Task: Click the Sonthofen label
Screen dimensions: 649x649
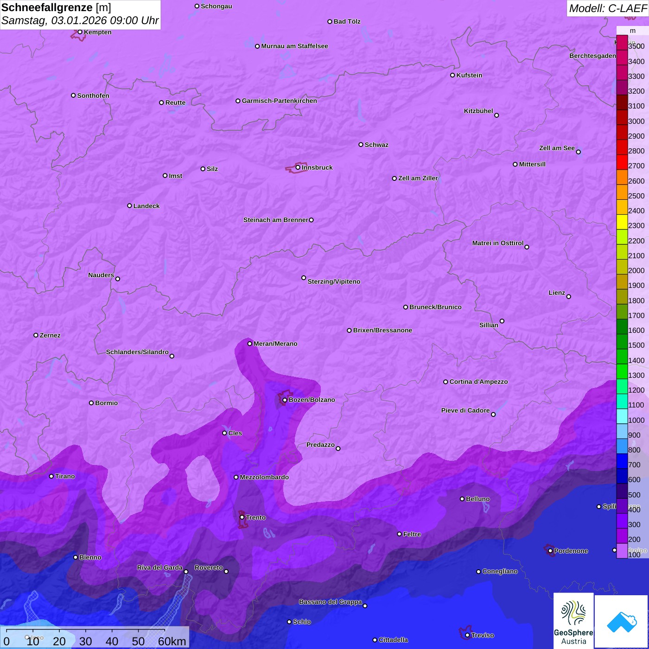Action: 93,95
